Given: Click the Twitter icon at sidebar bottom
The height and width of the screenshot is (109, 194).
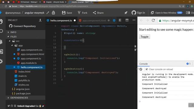Looking at the screenshot, I should coord(8,106).
